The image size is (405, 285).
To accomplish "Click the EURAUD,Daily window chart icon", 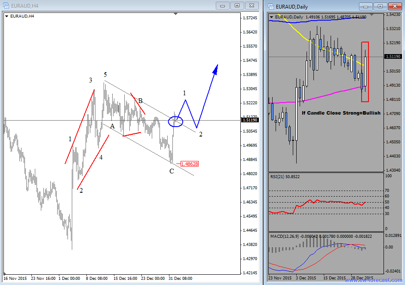I will [271, 6].
